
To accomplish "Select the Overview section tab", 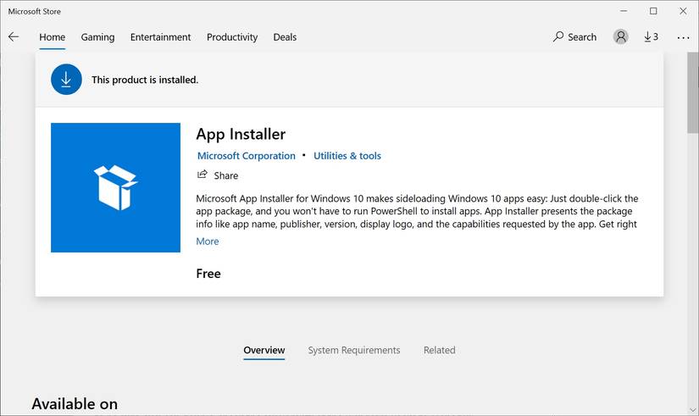I will 264,350.
